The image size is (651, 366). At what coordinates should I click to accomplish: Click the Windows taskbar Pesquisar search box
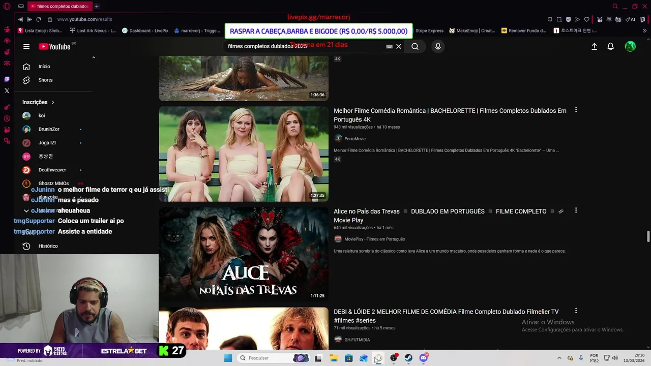click(x=274, y=358)
